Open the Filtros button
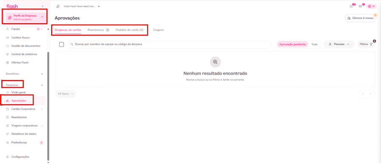381x165 pixels. coord(366,44)
